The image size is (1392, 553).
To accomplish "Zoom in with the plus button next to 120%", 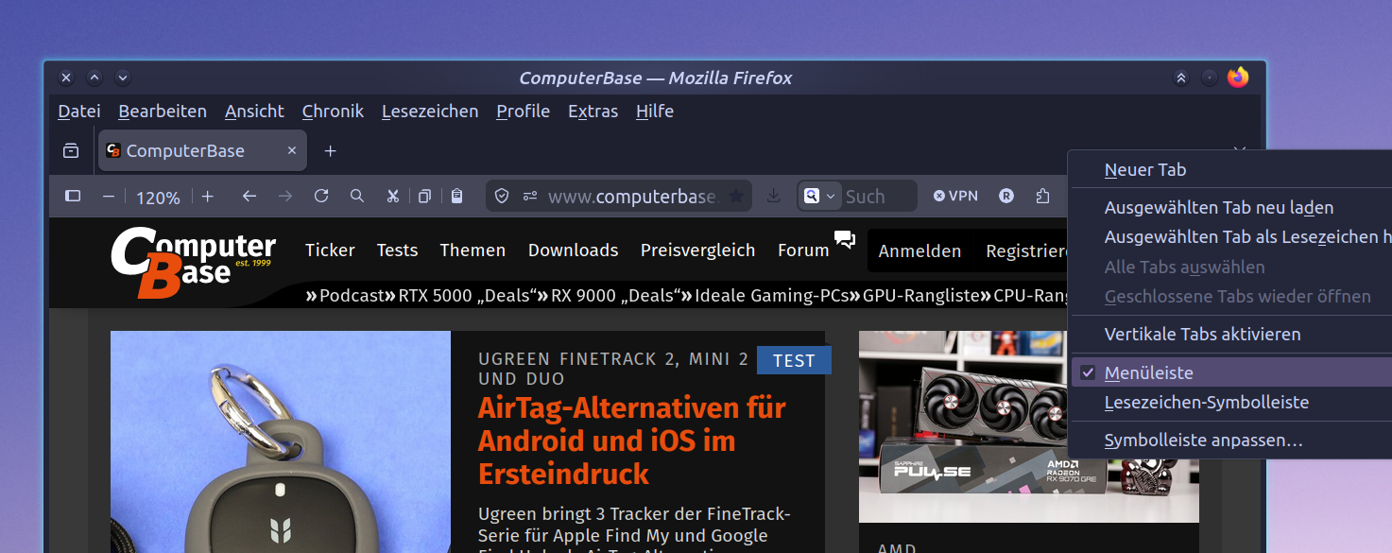I will click(x=208, y=197).
